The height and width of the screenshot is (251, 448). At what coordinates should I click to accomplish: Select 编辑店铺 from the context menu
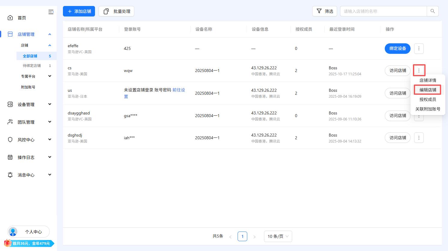tap(428, 90)
